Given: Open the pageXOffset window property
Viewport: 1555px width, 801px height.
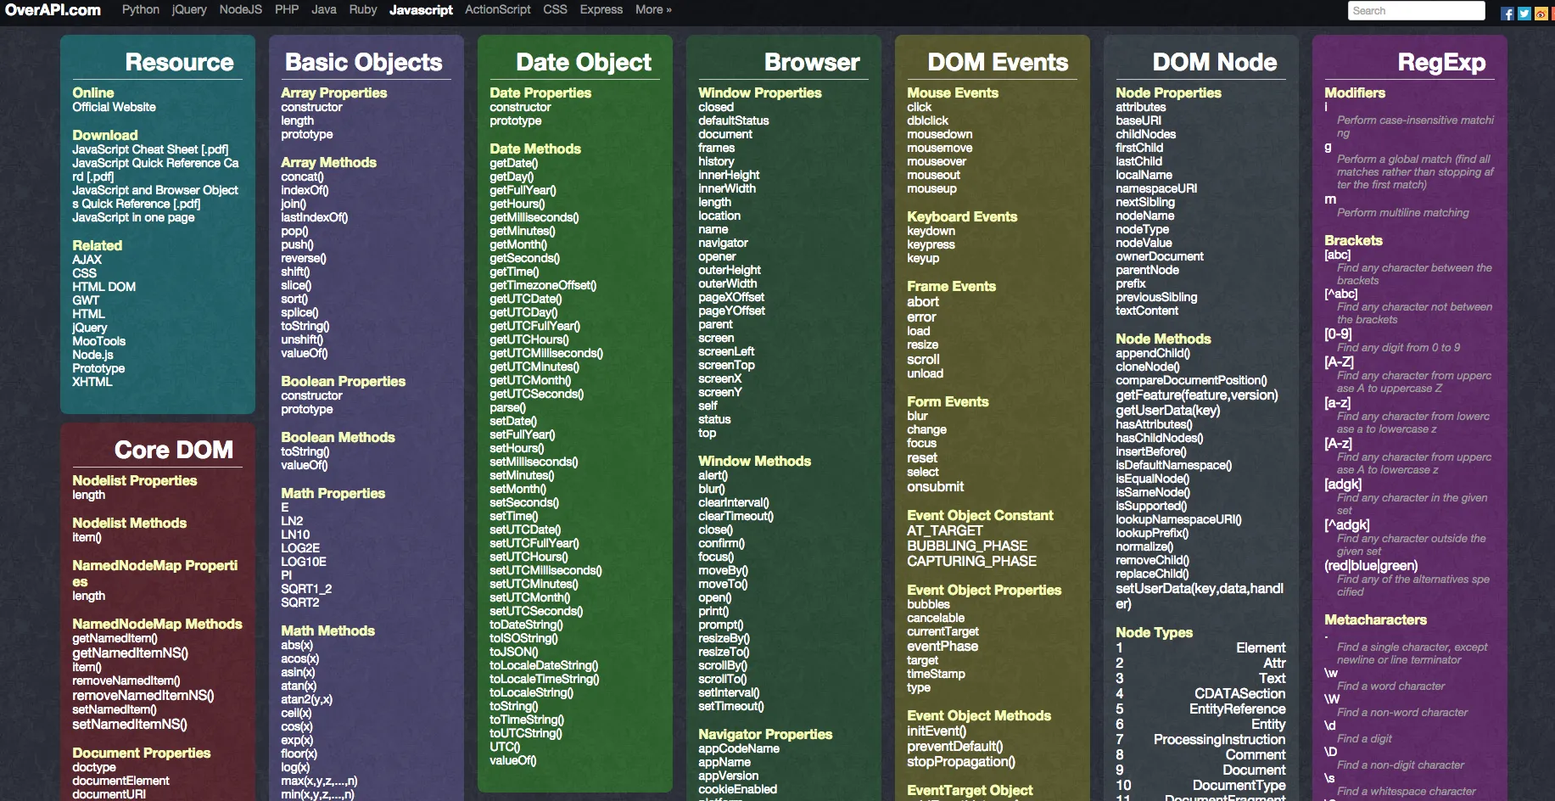Looking at the screenshot, I should [731, 297].
